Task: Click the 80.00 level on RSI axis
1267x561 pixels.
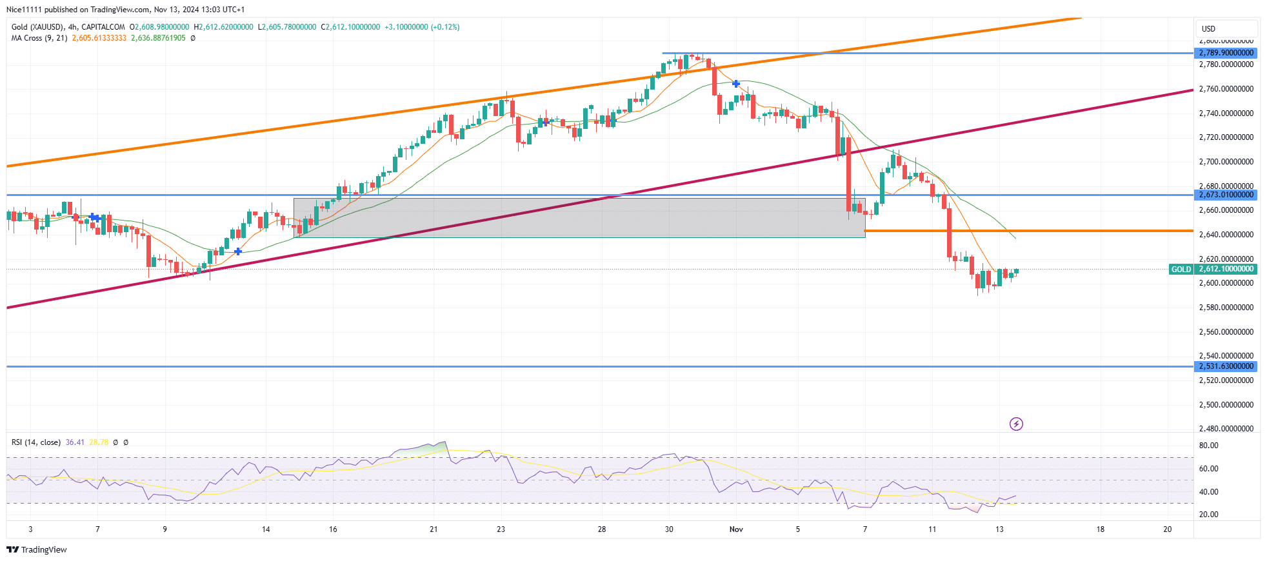Action: click(x=1208, y=446)
